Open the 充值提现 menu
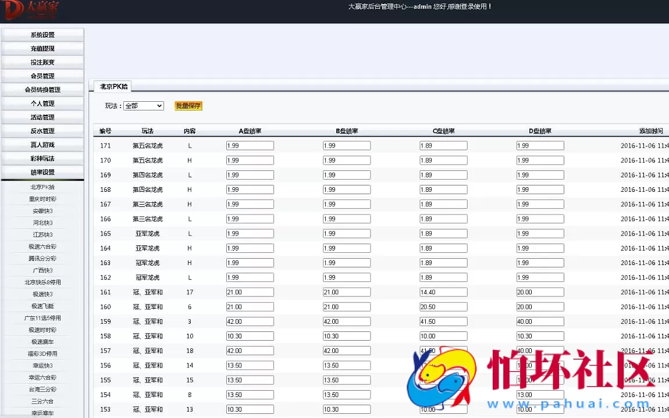669x418 pixels. pyautogui.click(x=42, y=48)
